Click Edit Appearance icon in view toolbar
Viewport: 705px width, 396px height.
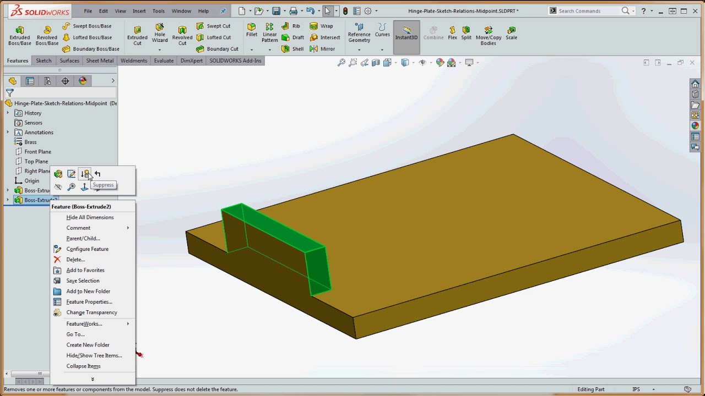tap(440, 63)
